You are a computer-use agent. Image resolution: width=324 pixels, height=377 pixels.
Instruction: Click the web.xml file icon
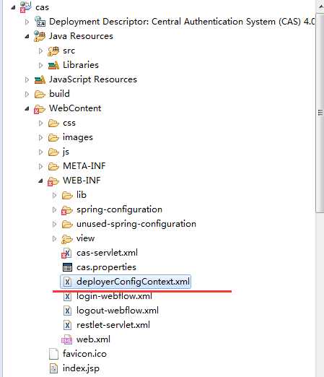tap(66, 339)
